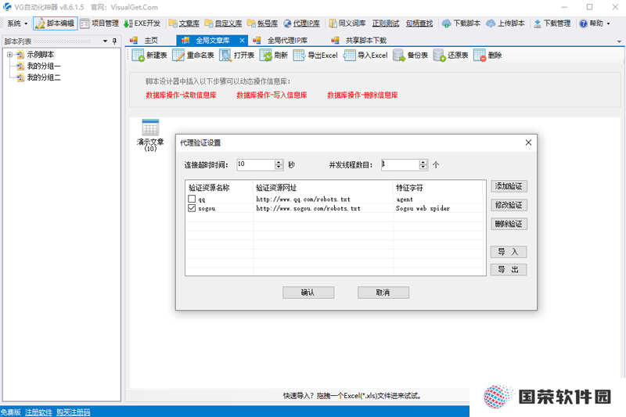Open the 系统 dropdown menu
Image resolution: width=626 pixels, height=417 pixels.
pos(17,23)
